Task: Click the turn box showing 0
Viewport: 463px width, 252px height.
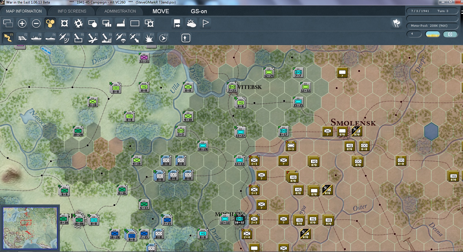Action: point(450,34)
